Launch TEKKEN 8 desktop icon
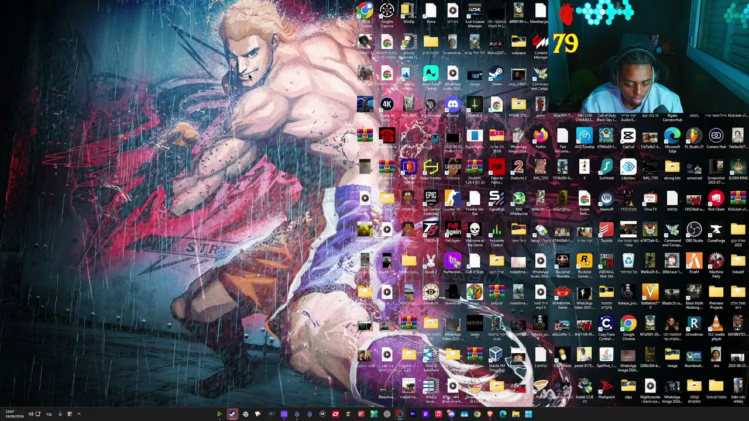Image resolution: width=749 pixels, height=421 pixels. pos(431,233)
